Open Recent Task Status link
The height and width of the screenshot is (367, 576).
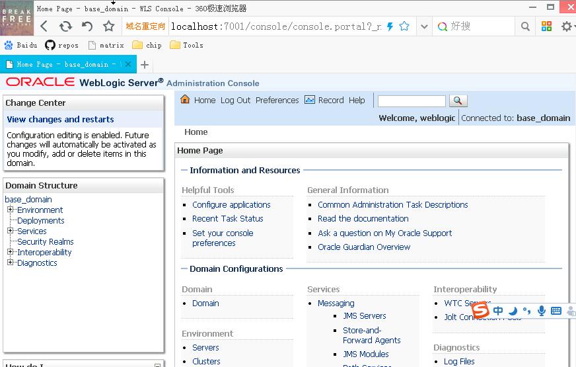(x=228, y=219)
